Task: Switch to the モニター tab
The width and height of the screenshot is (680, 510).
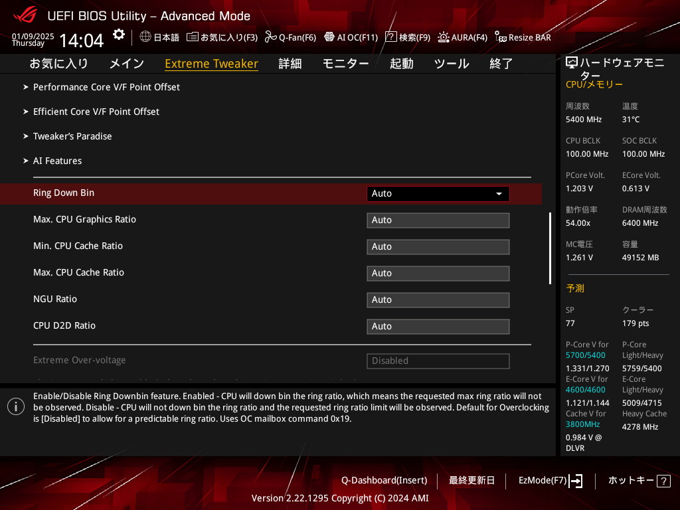Action: (345, 64)
